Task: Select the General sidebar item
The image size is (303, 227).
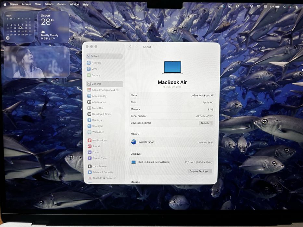Action: 105,84
